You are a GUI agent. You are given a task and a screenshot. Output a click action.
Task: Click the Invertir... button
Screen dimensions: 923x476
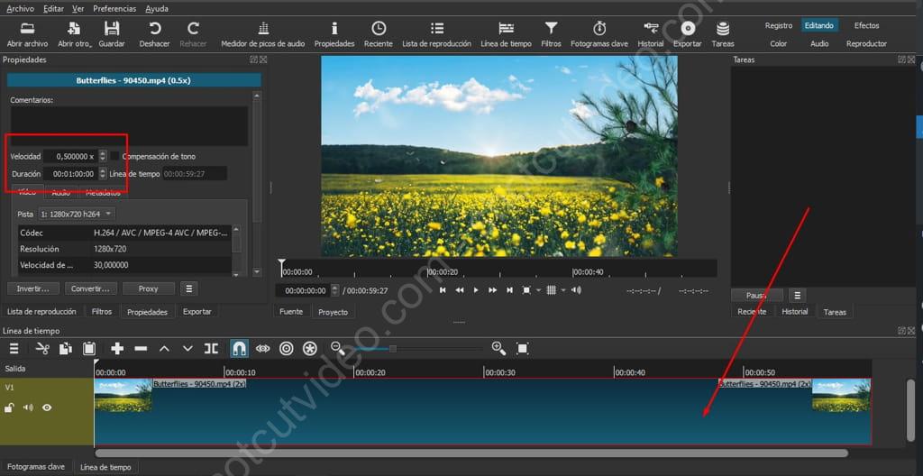coord(33,288)
